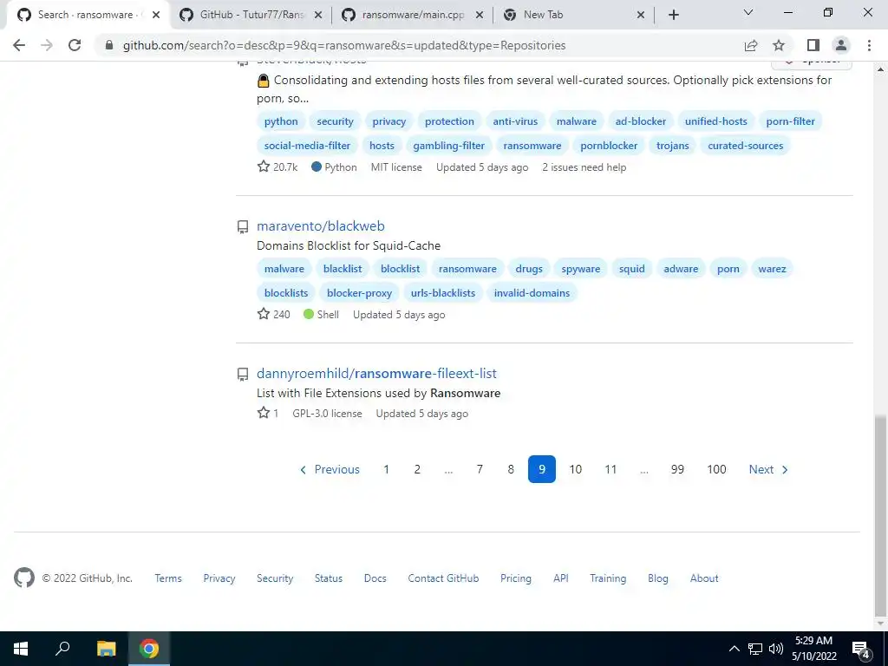This screenshot has height=666, width=888.
Task: Close the 'ransomware/main.cpp' tab
Action: (480, 15)
